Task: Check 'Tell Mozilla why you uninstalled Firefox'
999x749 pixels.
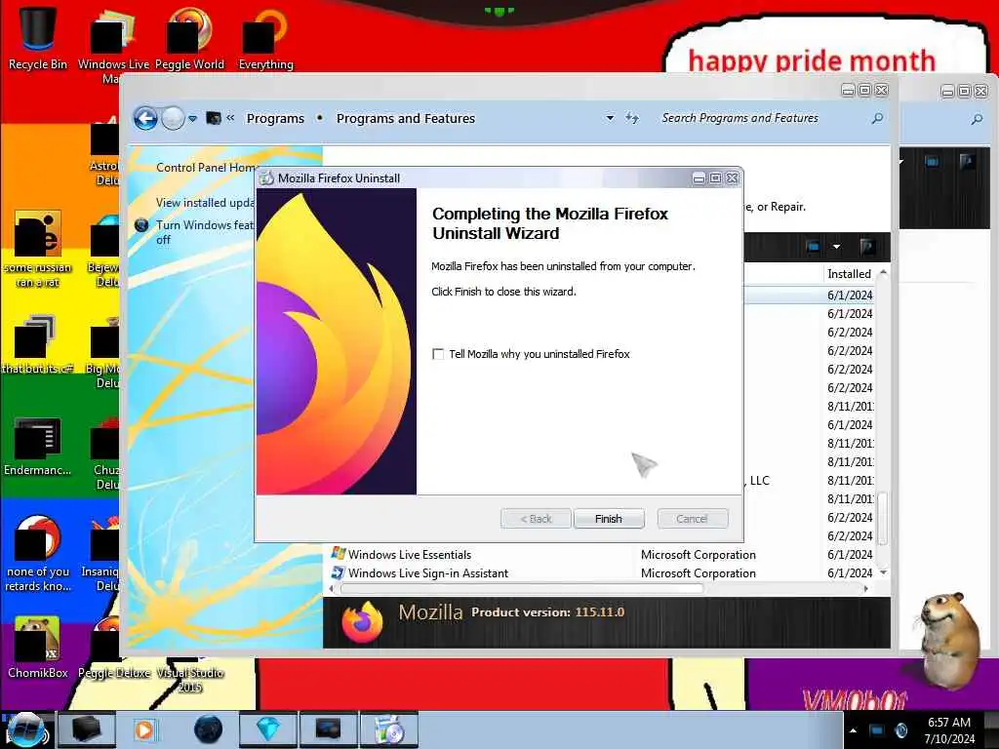Action: coord(438,354)
